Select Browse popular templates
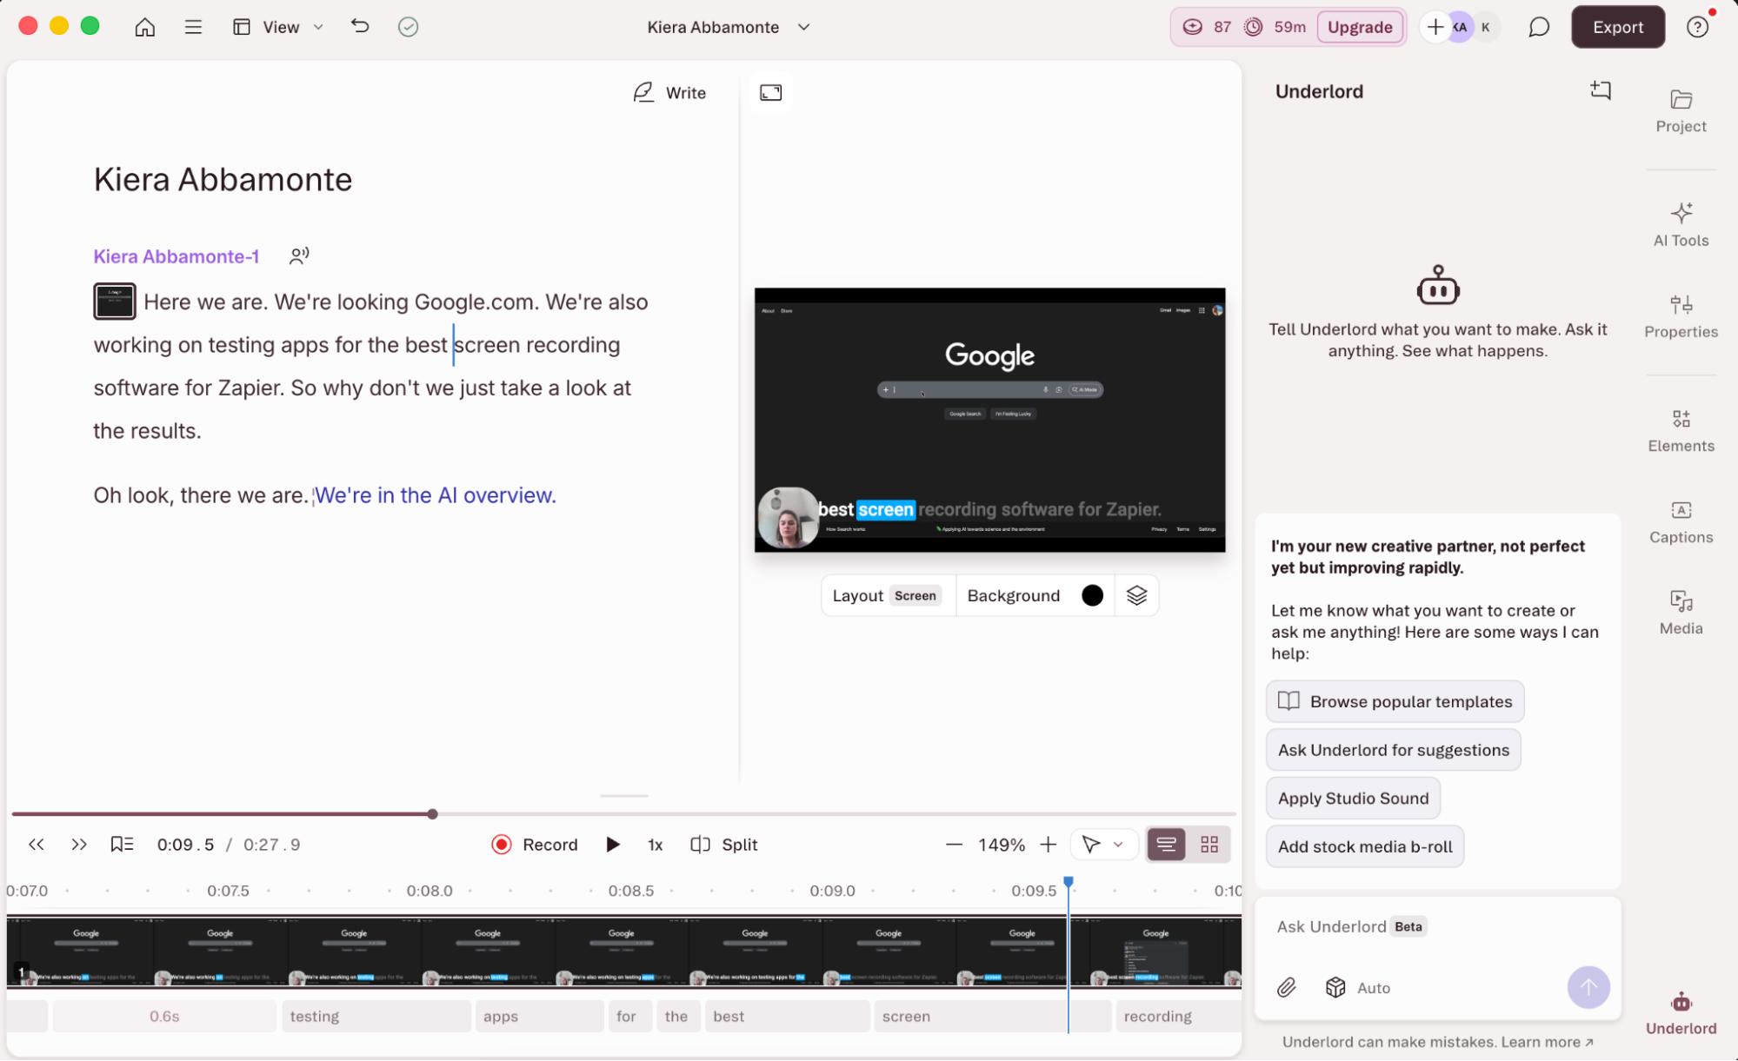The width and height of the screenshot is (1738, 1061). point(1395,701)
